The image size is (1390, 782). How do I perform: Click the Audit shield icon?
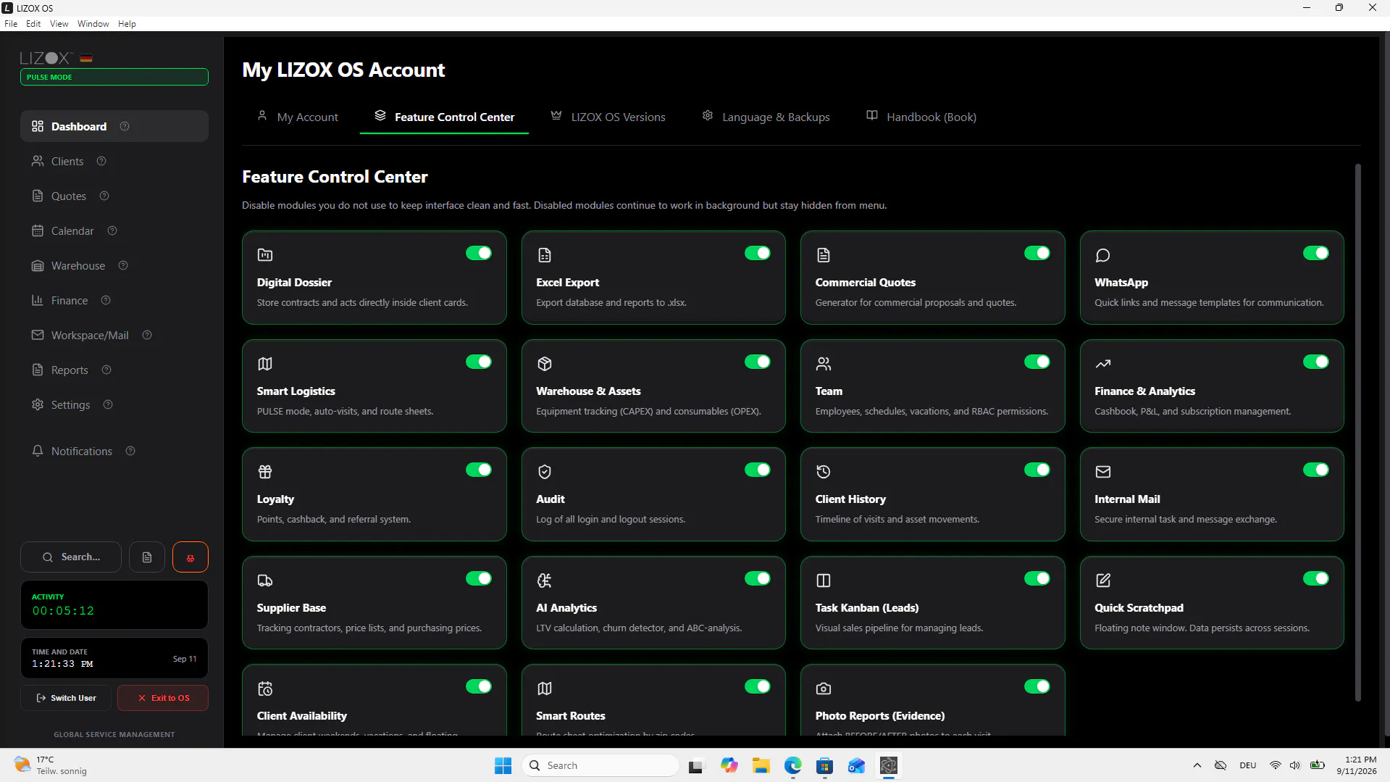pyautogui.click(x=545, y=472)
